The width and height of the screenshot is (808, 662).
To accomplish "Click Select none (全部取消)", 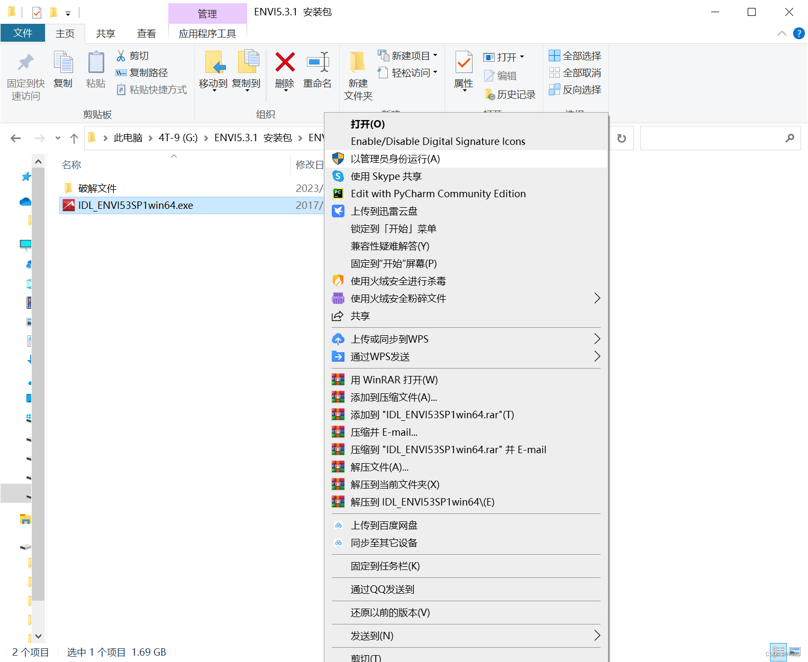I will 575,72.
